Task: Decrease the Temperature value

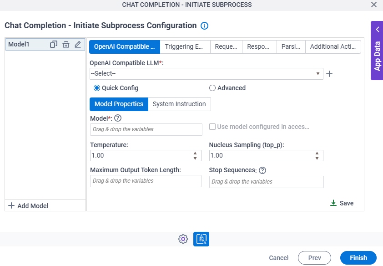Action: [195, 158]
